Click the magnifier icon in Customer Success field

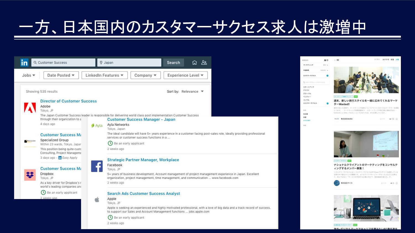[35, 63]
